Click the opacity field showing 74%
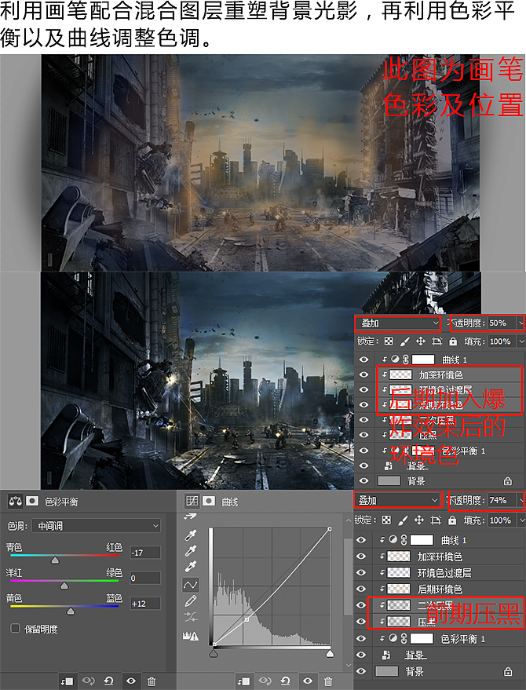Screen dimensions: 526x690 coord(502,500)
